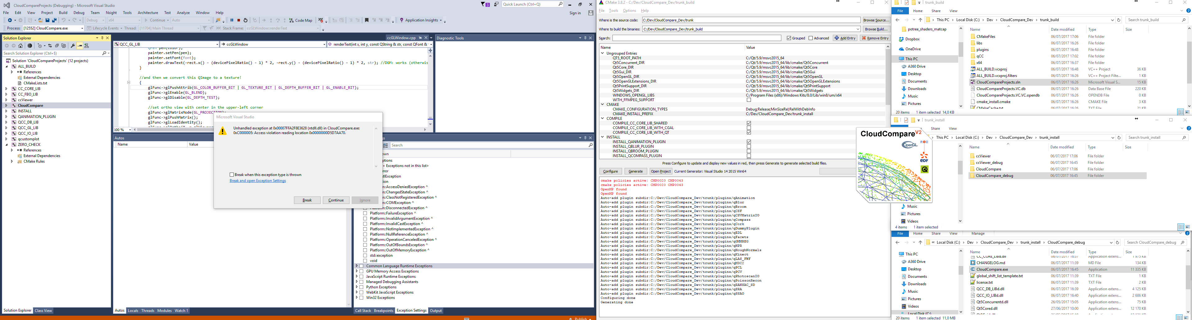Click Collapse All icon in Solution Explorer
Image resolution: width=1192 pixels, height=320 pixels.
tap(57, 46)
